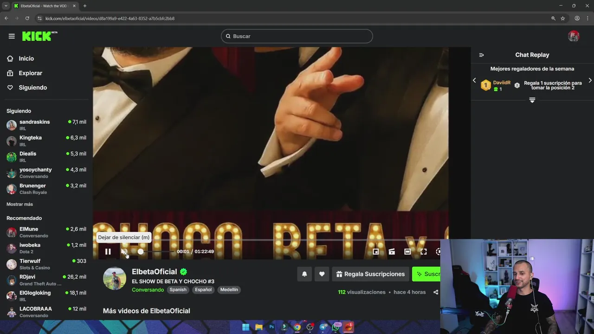Expand Mostrar más following list
594x334 pixels.
19,204
